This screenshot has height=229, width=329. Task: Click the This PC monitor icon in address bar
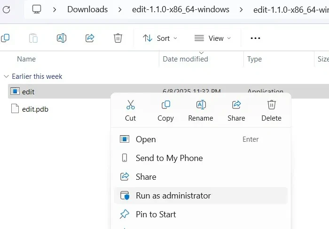(37, 9)
